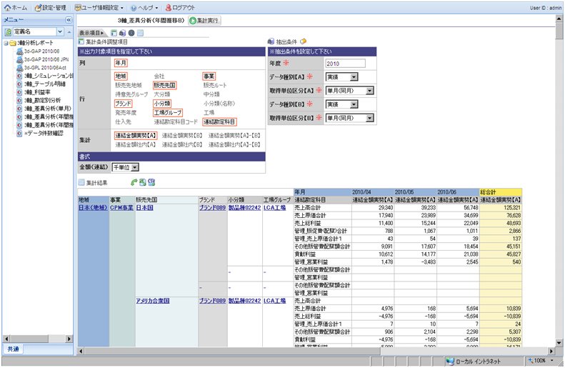
Task: Enable the 販売先地域 row item
Action: 129,85
